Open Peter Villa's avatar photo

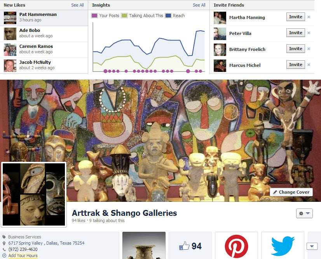coord(220,34)
